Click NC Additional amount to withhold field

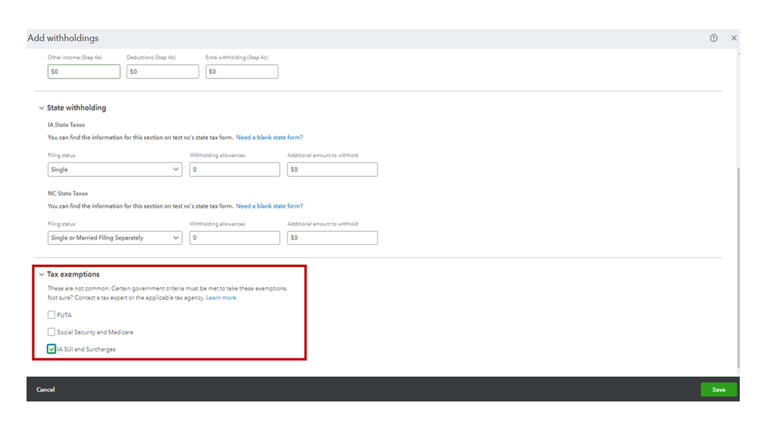pos(332,238)
